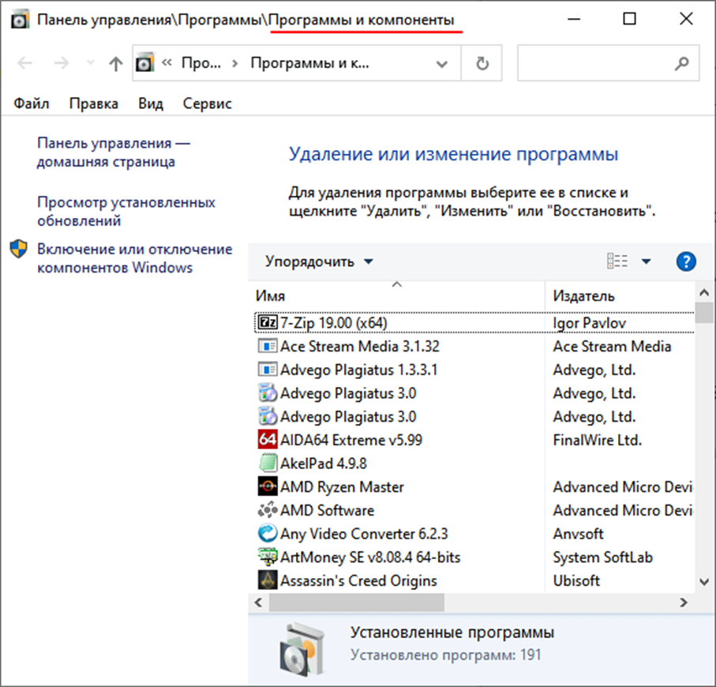The height and width of the screenshot is (687, 716).
Task: Click the Про... breadcrumb segment
Action: (x=201, y=63)
